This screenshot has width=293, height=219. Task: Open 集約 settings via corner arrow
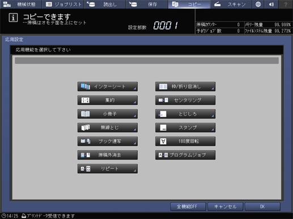135,102
